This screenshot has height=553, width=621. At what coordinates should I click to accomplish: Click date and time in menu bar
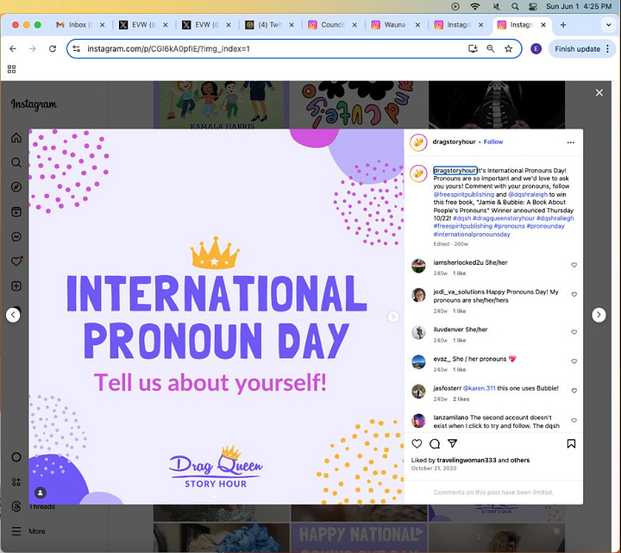[579, 6]
